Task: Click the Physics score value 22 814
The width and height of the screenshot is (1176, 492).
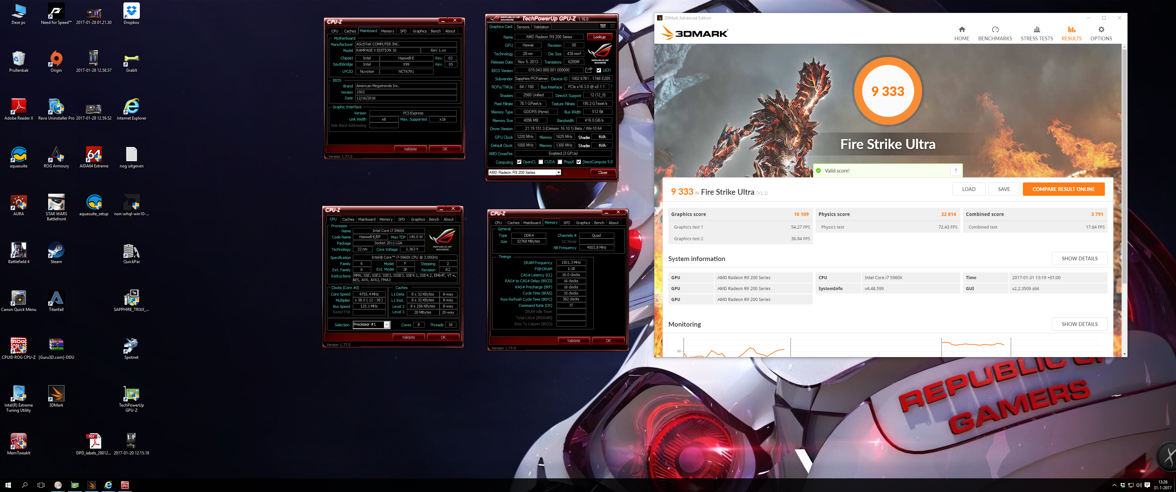Action: [x=948, y=214]
